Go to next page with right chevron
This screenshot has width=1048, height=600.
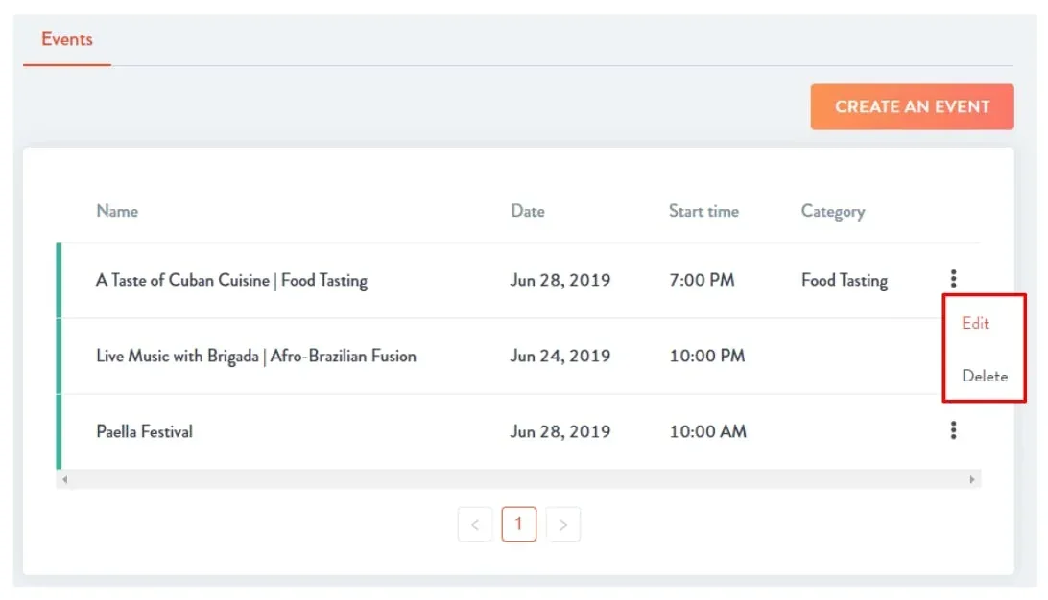(562, 524)
